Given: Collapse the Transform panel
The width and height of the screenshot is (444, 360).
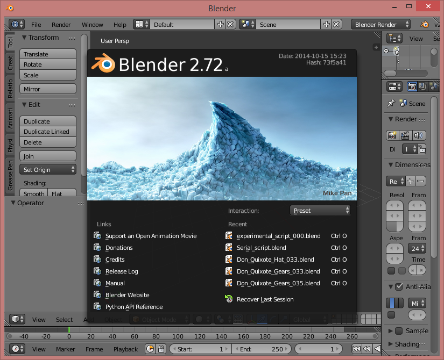Looking at the screenshot, I should [x=24, y=37].
